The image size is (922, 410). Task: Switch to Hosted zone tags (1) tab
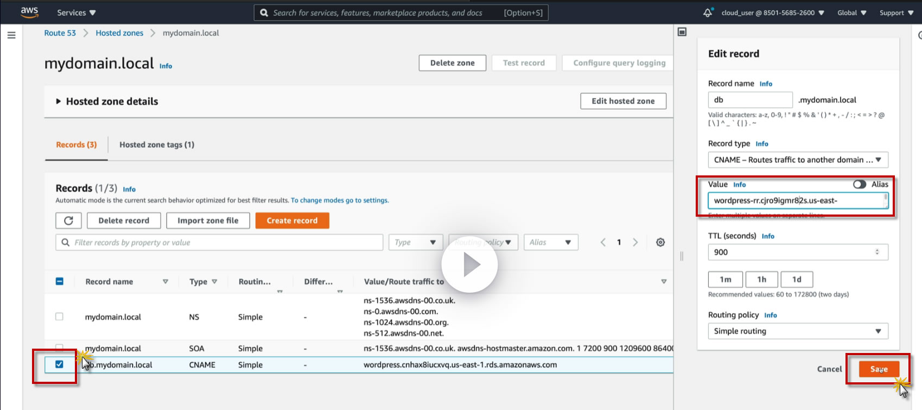coord(157,144)
